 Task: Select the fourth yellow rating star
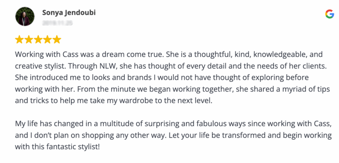(48, 39)
